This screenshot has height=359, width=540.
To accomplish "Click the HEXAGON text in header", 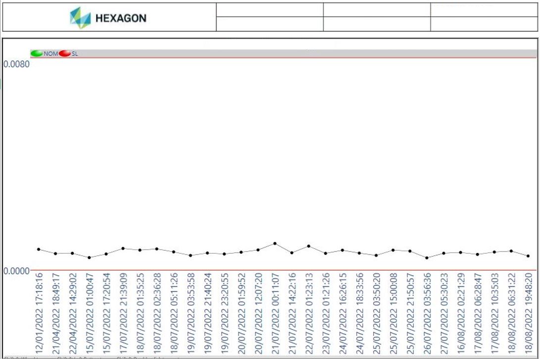I will pyautogui.click(x=120, y=18).
